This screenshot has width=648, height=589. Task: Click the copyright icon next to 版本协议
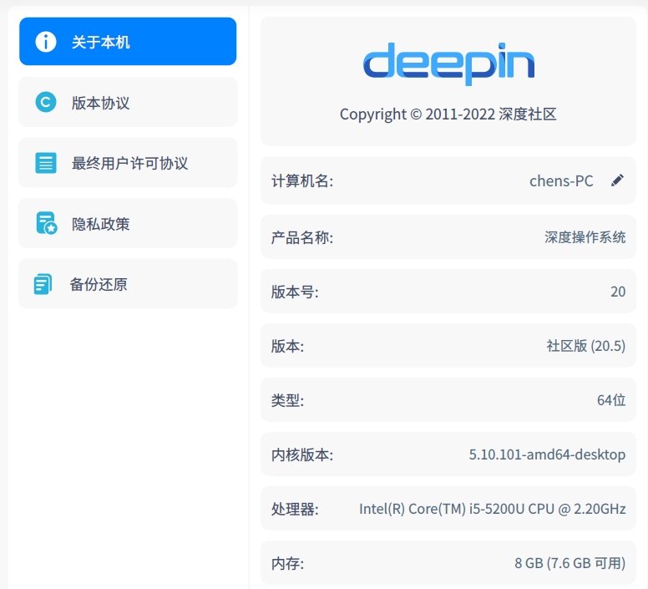(45, 102)
